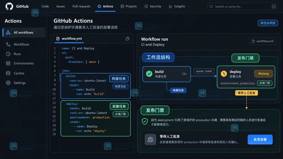
Task: Click the Runs play circle icon
Action: pyautogui.click(x=8, y=54)
